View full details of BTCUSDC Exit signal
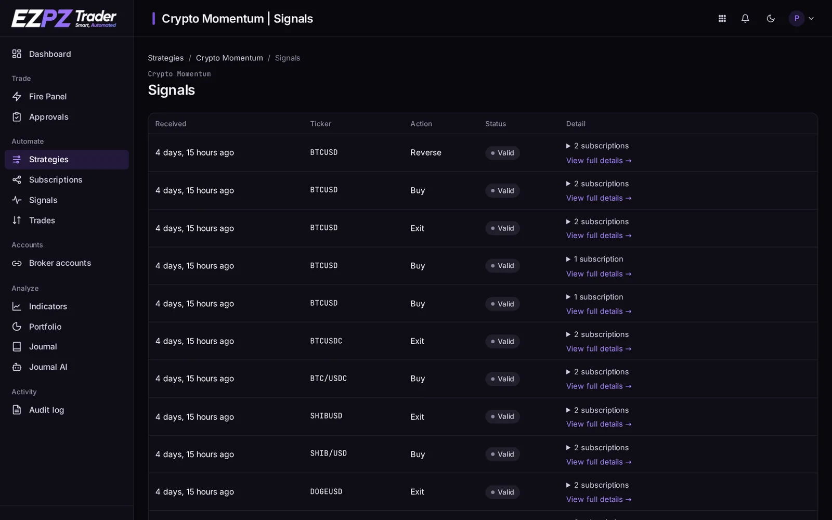The width and height of the screenshot is (832, 520). (599, 349)
